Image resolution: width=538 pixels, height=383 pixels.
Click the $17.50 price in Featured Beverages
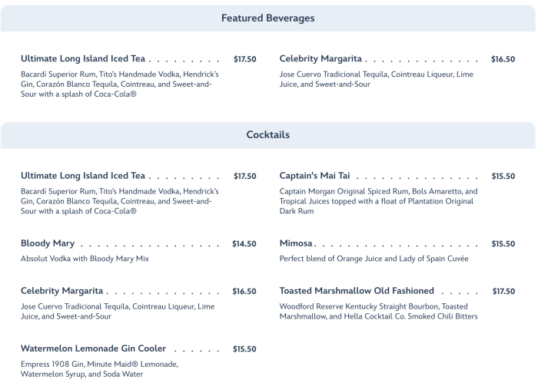pyautogui.click(x=244, y=59)
